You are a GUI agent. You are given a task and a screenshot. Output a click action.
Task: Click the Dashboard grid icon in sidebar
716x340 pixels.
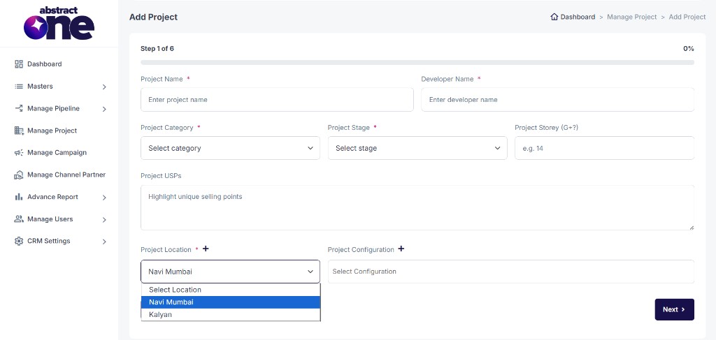[19, 64]
